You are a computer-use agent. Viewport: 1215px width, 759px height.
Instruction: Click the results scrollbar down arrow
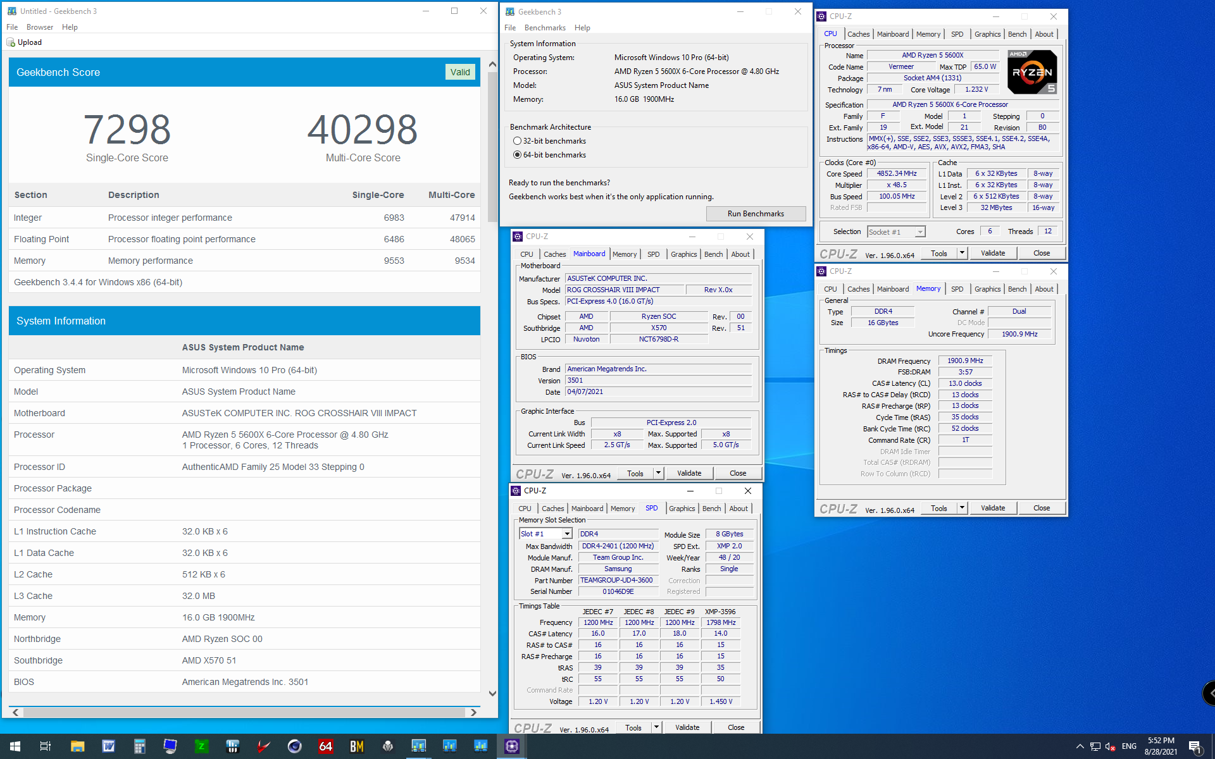coord(493,693)
